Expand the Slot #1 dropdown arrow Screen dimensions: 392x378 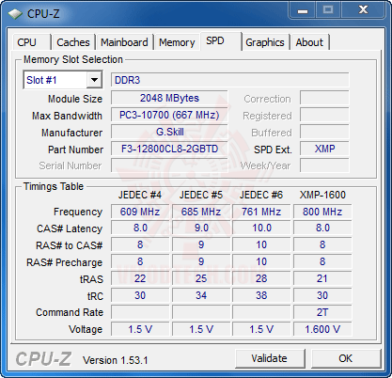point(94,80)
